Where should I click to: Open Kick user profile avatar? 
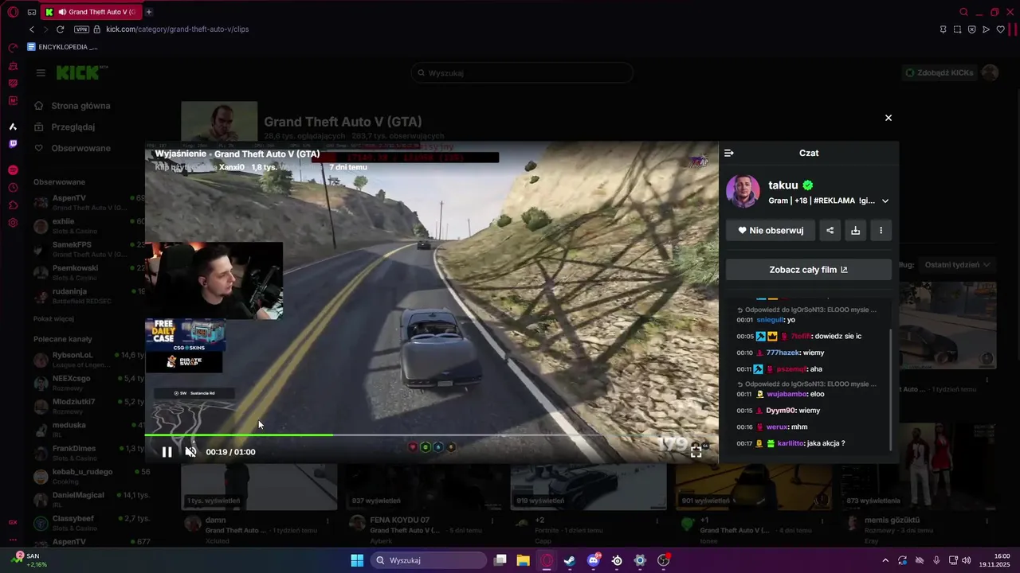click(990, 73)
